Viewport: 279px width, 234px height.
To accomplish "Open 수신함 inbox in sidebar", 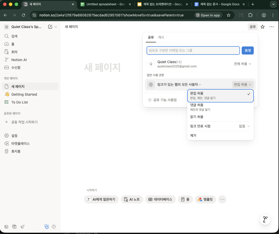I will [16, 68].
